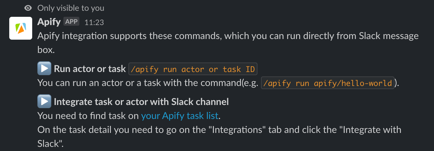Click play emoji next to Run actor
The height and width of the screenshot is (151, 434).
(44, 69)
